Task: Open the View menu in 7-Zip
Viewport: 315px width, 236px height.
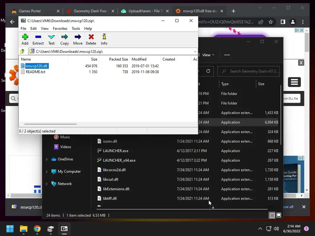Action: (x=45, y=29)
